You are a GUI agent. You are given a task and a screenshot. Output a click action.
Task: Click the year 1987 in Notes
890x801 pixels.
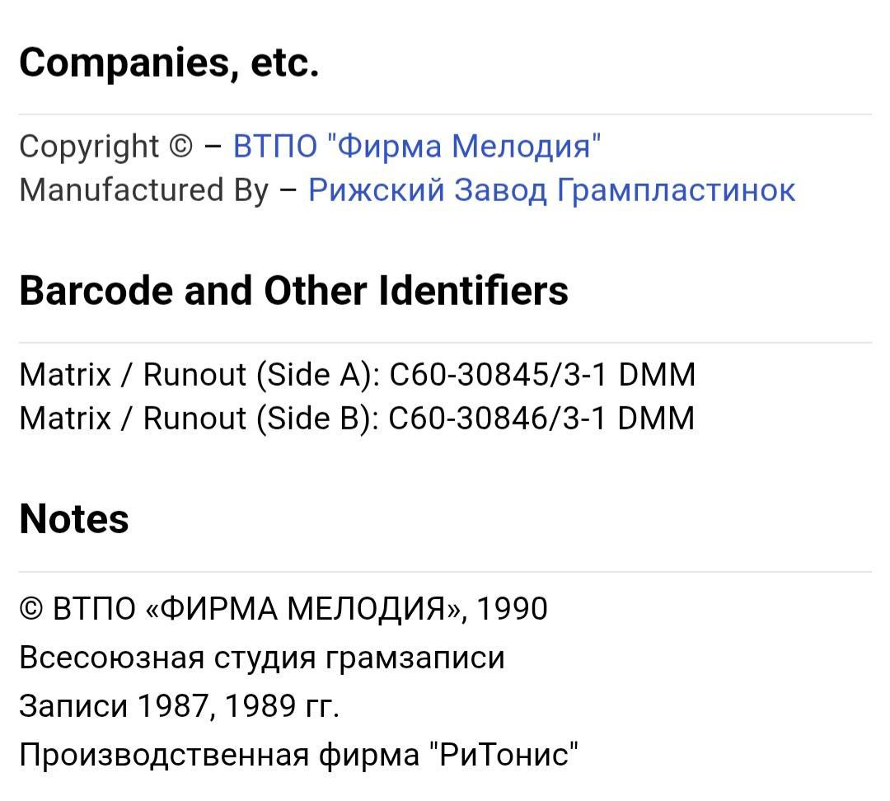point(173,705)
